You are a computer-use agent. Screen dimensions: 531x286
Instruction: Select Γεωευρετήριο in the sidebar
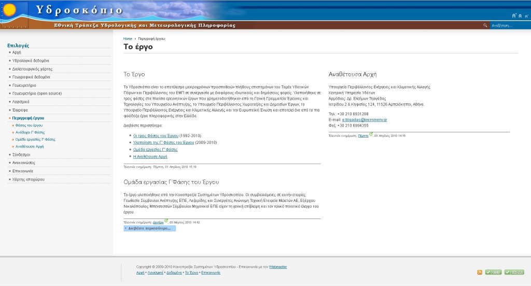click(x=24, y=86)
